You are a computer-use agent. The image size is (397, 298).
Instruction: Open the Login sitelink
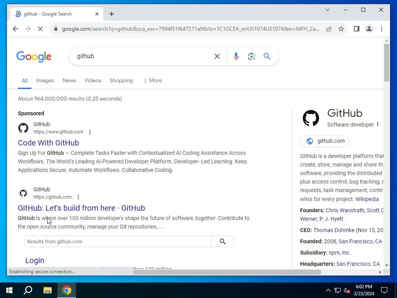[x=35, y=260]
